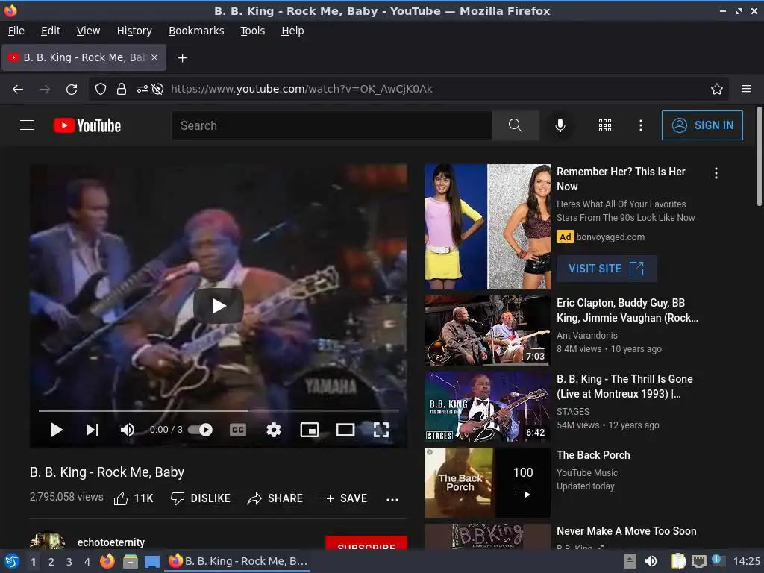Click the video progress bar
Viewport: 764px width, 573px height.
coord(219,411)
